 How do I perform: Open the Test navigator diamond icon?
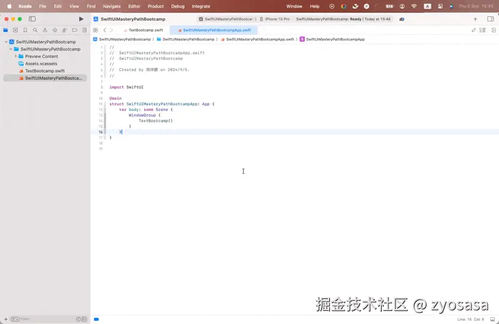tap(55, 30)
